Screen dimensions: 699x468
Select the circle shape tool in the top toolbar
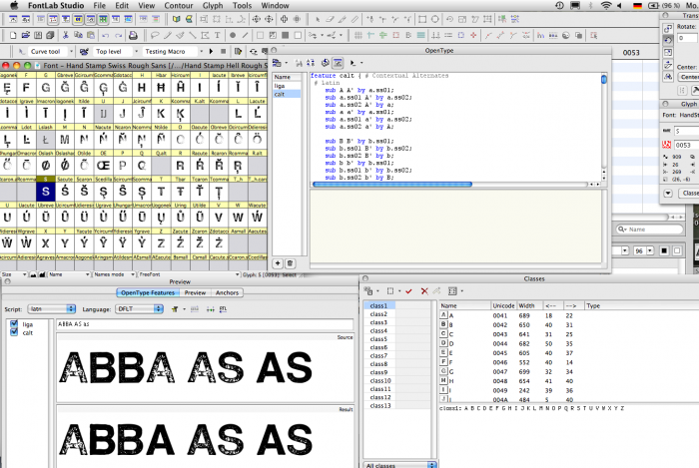pos(434,19)
